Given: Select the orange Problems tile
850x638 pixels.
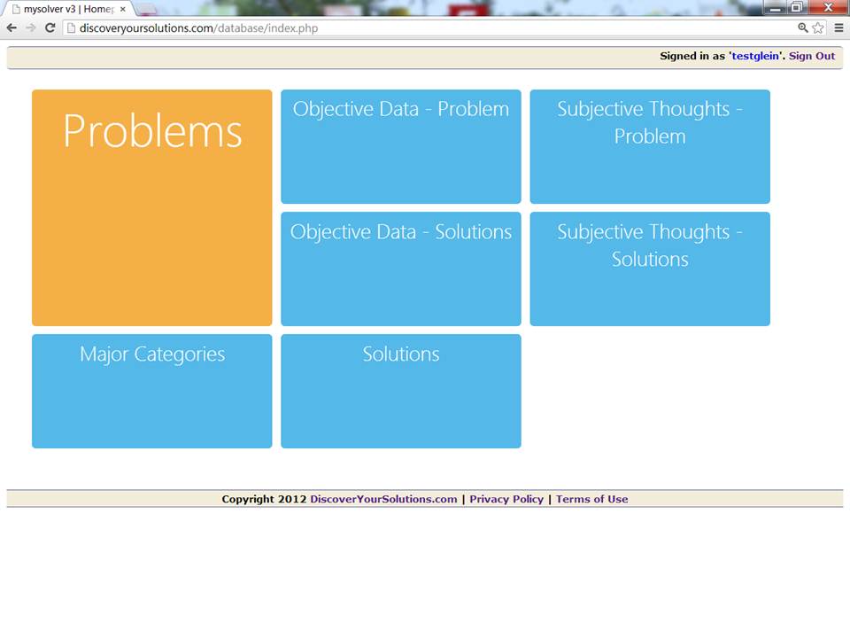Looking at the screenshot, I should click(x=151, y=206).
